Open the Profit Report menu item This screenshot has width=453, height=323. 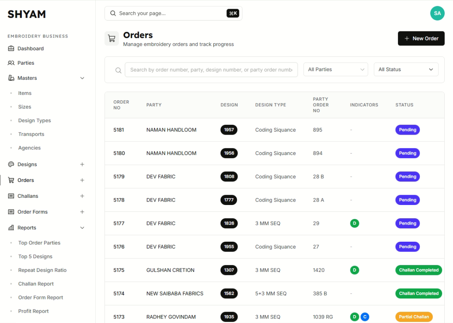point(33,311)
